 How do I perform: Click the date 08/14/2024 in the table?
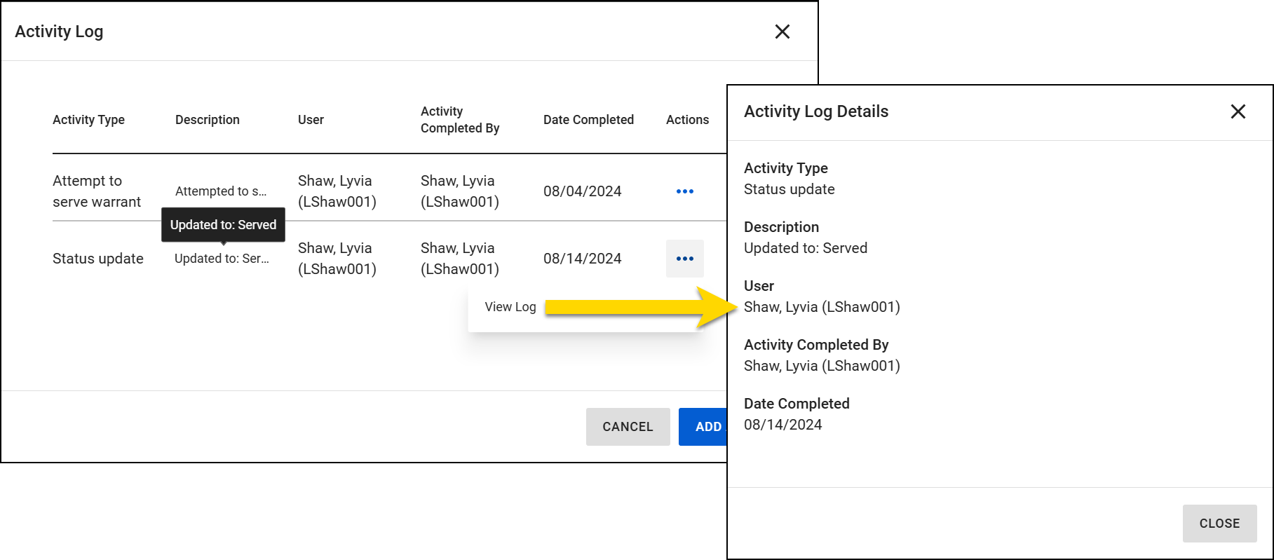583,259
